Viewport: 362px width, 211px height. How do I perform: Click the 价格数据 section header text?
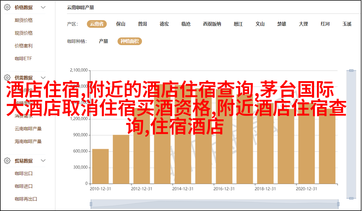pyautogui.click(x=24, y=8)
